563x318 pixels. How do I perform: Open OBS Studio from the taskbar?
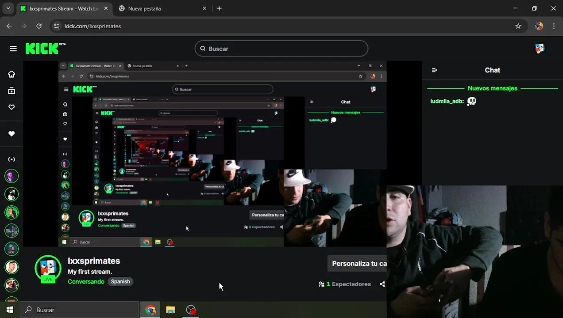pyautogui.click(x=191, y=310)
